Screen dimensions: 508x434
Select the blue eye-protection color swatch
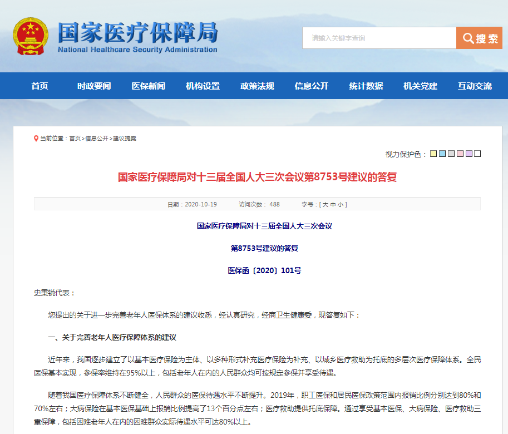point(442,154)
